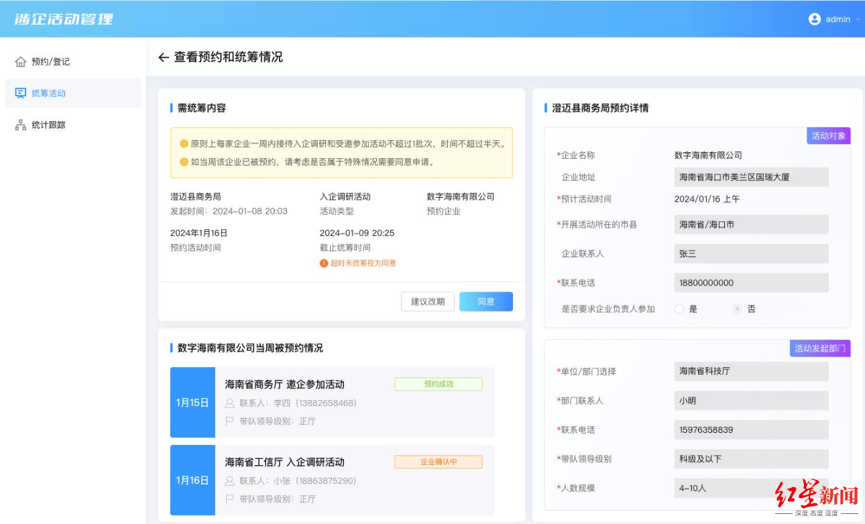Image resolution: width=865 pixels, height=524 pixels.
Task: Select the 否 radio button
Action: [738, 309]
